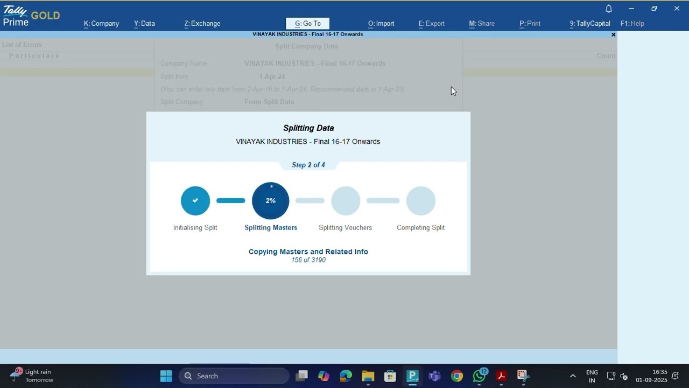689x388 pixels.
Task: Open the Snipping Tool taskbar icon
Action: [523, 376]
